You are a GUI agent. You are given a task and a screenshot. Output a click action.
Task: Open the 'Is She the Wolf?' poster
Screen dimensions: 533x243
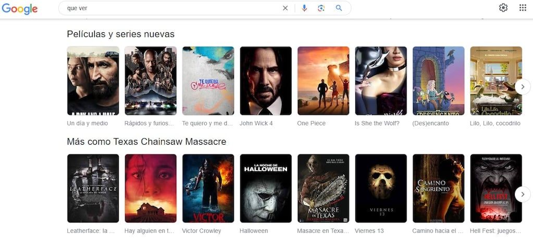(x=381, y=81)
